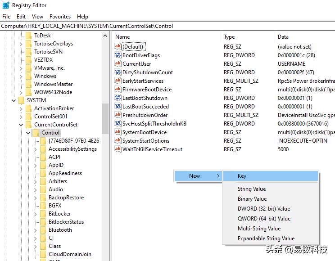The height and width of the screenshot is (261, 335).
Task: Choose Key from the New submenu
Action: (x=242, y=176)
